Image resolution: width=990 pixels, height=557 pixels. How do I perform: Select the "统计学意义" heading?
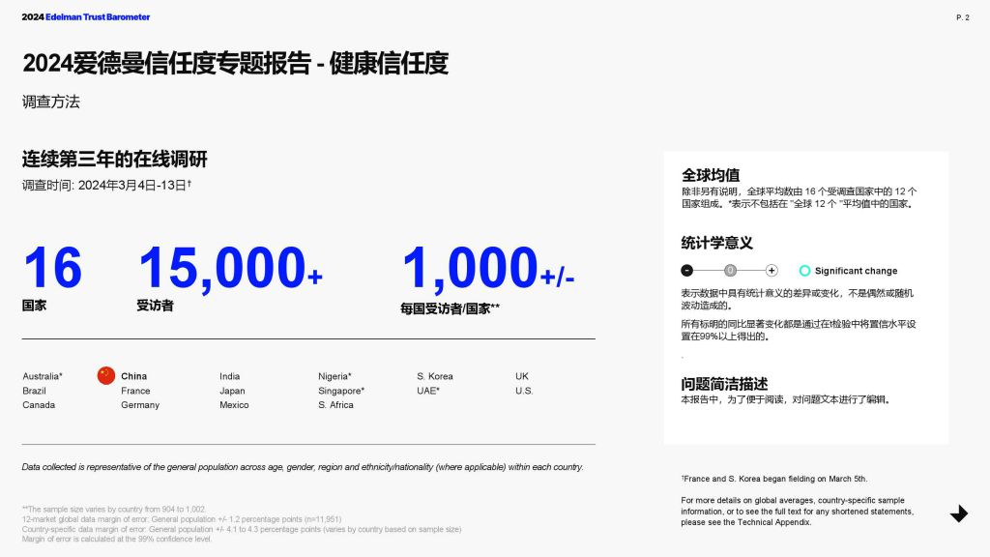717,243
